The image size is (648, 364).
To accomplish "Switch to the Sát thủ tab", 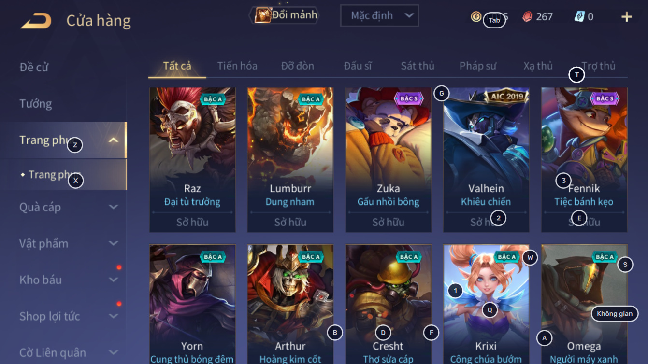I will (418, 66).
